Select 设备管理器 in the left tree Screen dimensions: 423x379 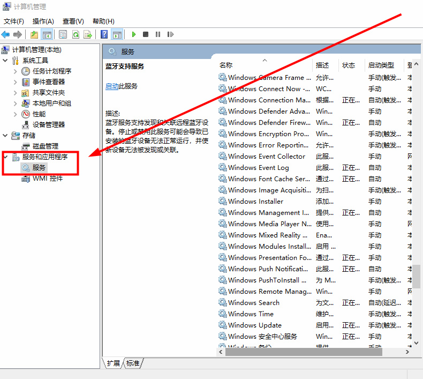point(48,124)
